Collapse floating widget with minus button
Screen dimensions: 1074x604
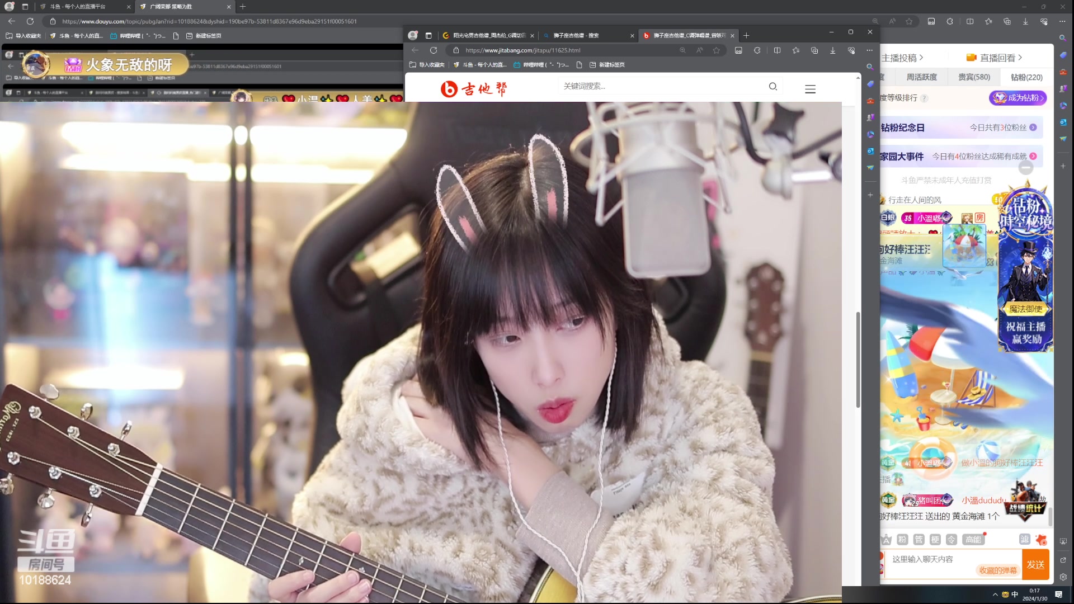[1025, 167]
